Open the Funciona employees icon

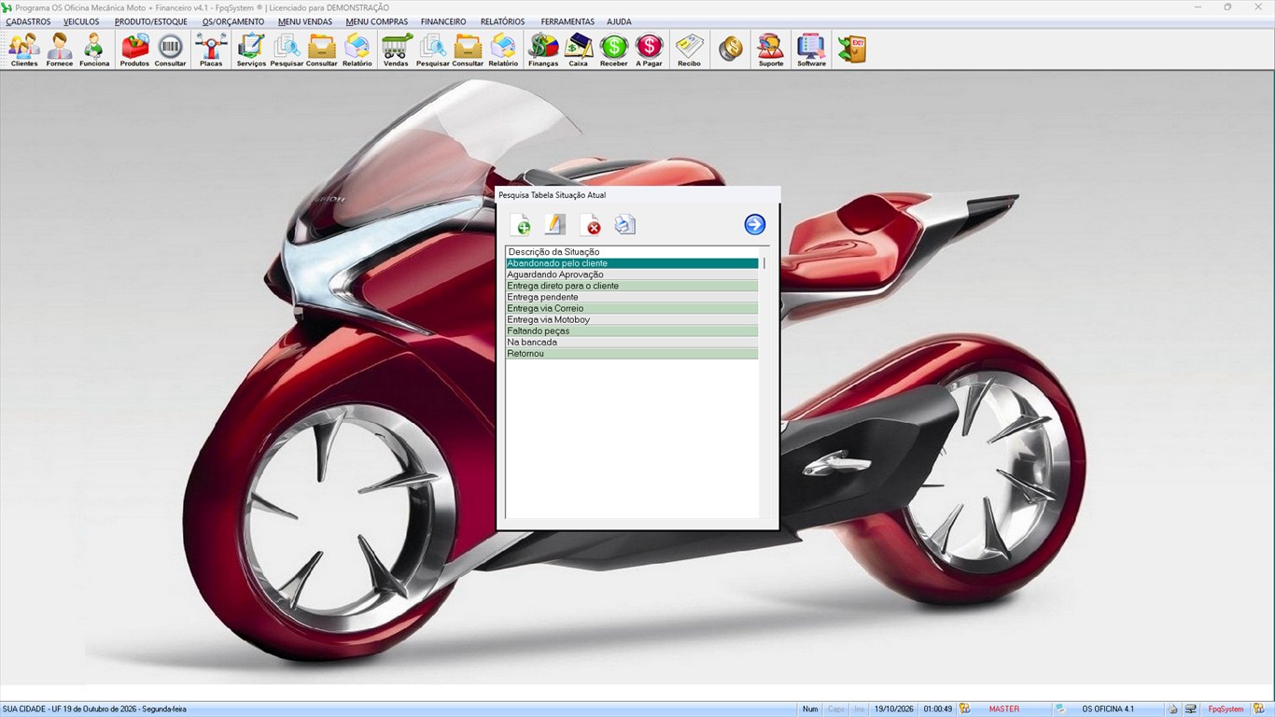pos(94,49)
